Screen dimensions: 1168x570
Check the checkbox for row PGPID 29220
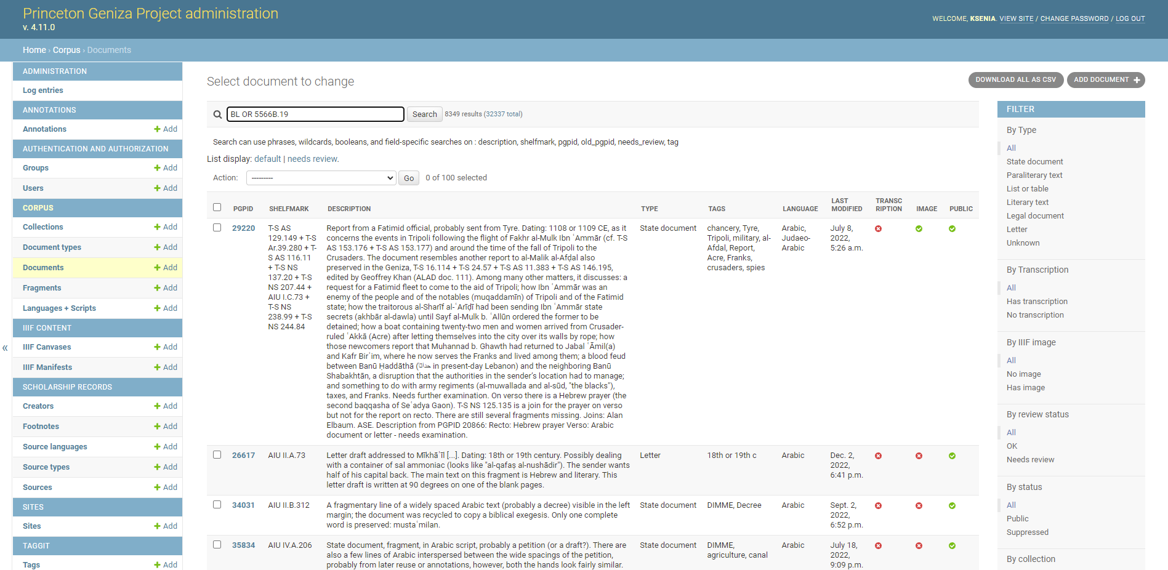tap(217, 227)
